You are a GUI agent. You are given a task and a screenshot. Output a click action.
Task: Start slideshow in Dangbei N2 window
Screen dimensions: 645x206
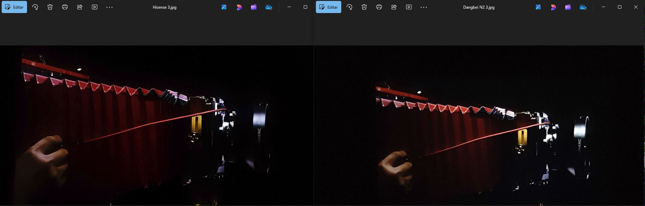point(409,7)
